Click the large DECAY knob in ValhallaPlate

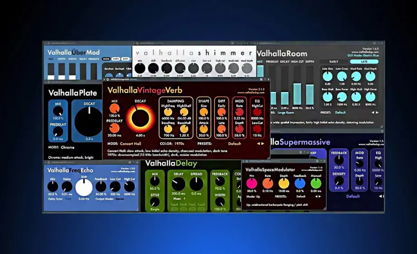88,121
